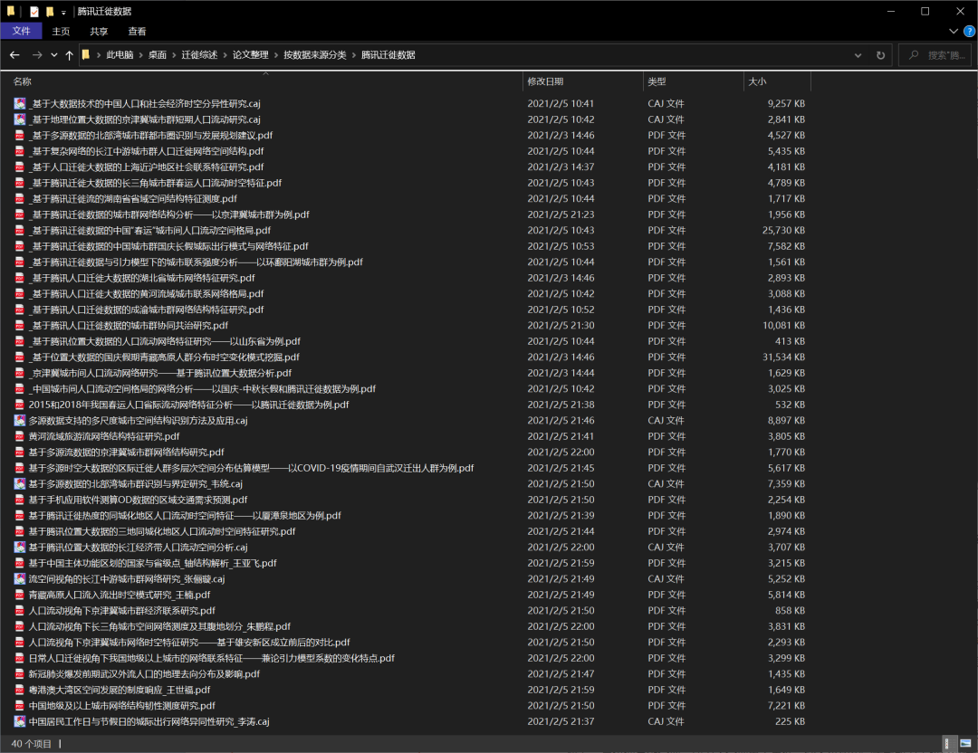Open the 主页 ribbon tab

61,31
